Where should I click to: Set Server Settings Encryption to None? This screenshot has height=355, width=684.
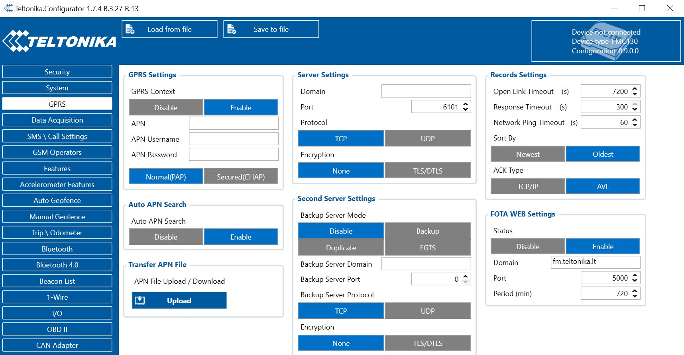[341, 171]
